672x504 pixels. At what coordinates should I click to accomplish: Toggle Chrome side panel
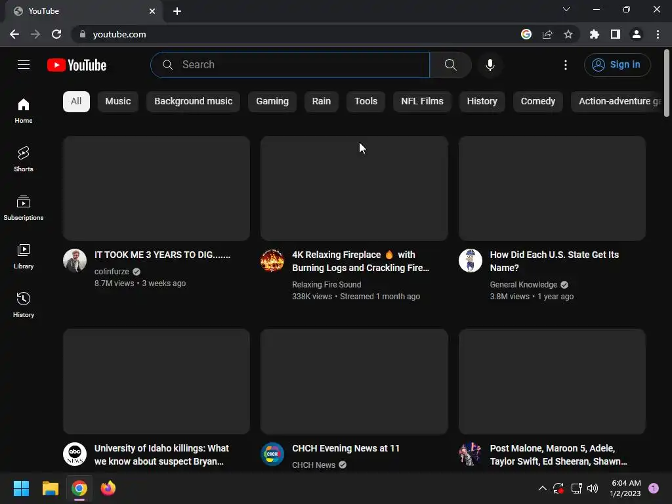(x=616, y=34)
